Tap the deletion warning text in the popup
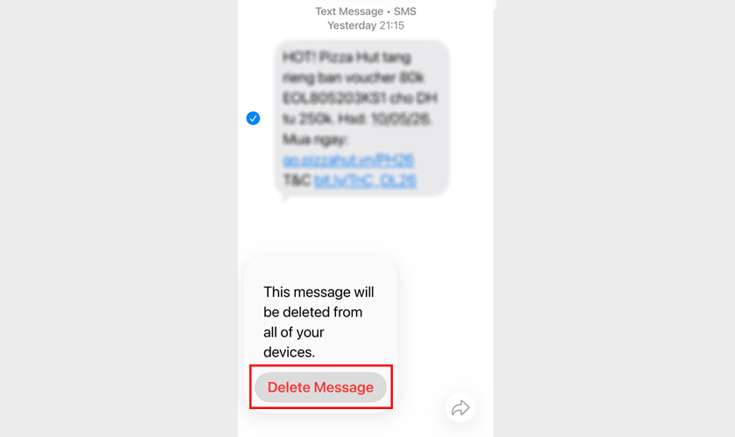 [318, 323]
